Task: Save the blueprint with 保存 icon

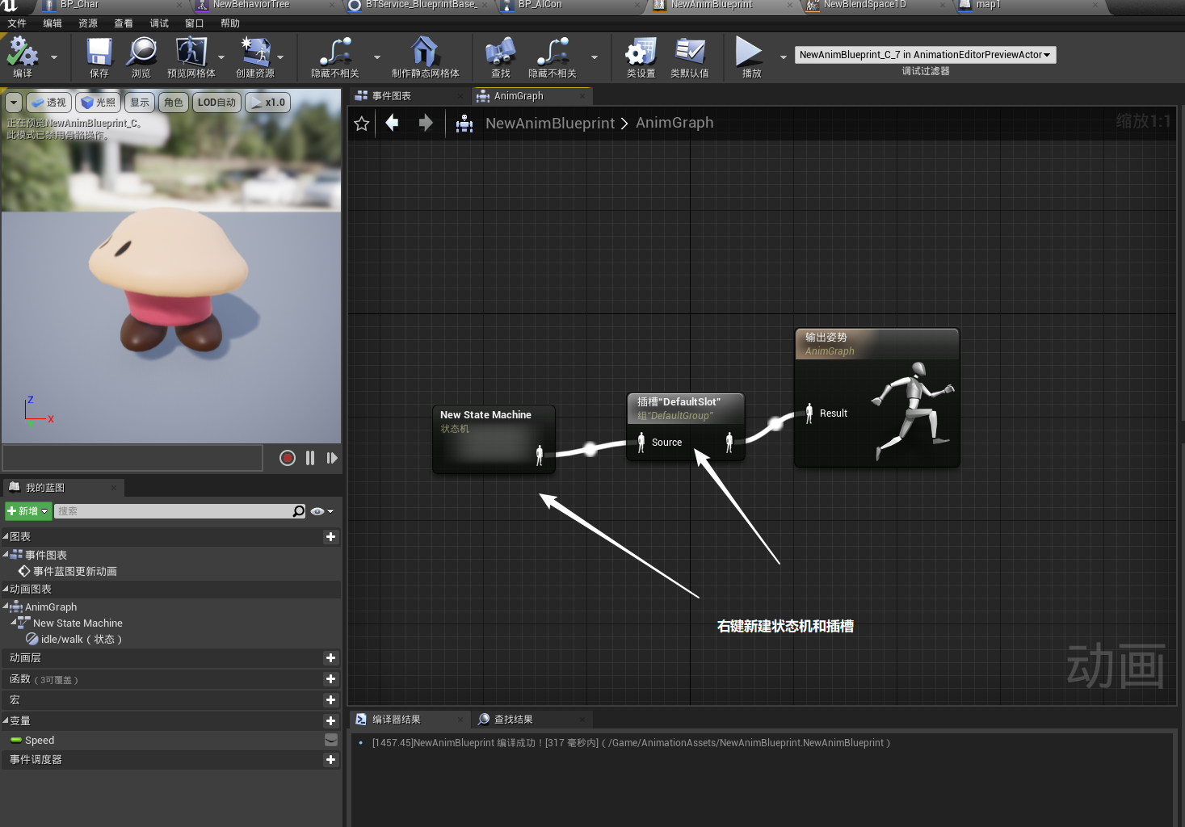Action: pos(99,57)
